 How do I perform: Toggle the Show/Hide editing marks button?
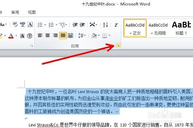[x=116, y=25]
